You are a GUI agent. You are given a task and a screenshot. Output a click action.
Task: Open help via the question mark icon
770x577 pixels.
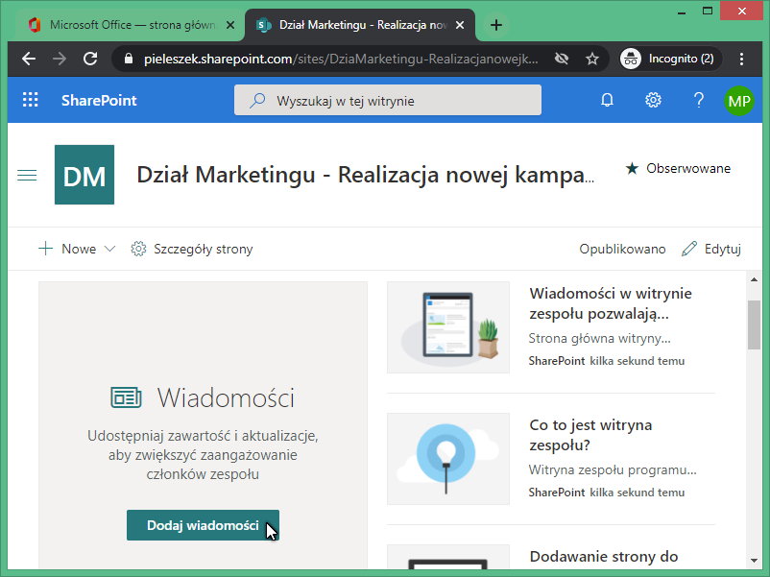[697, 99]
